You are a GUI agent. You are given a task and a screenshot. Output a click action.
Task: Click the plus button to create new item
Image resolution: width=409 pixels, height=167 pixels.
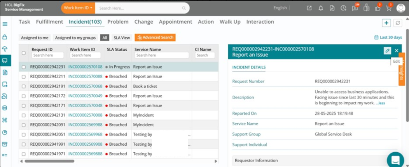tap(386, 23)
